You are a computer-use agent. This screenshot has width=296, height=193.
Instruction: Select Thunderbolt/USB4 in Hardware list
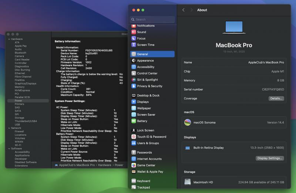(x=26, y=121)
